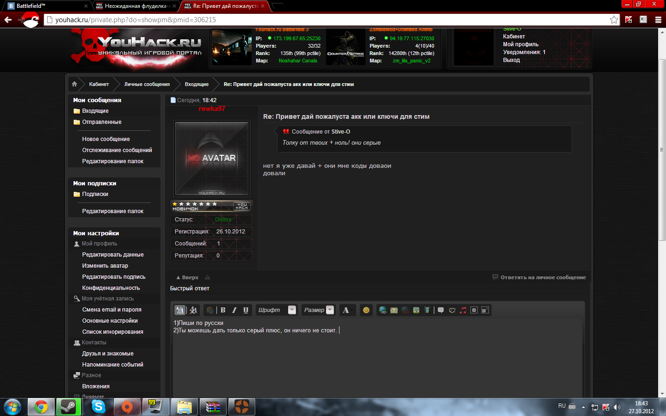Click Выход to log out
666x416 pixels.
512,60
